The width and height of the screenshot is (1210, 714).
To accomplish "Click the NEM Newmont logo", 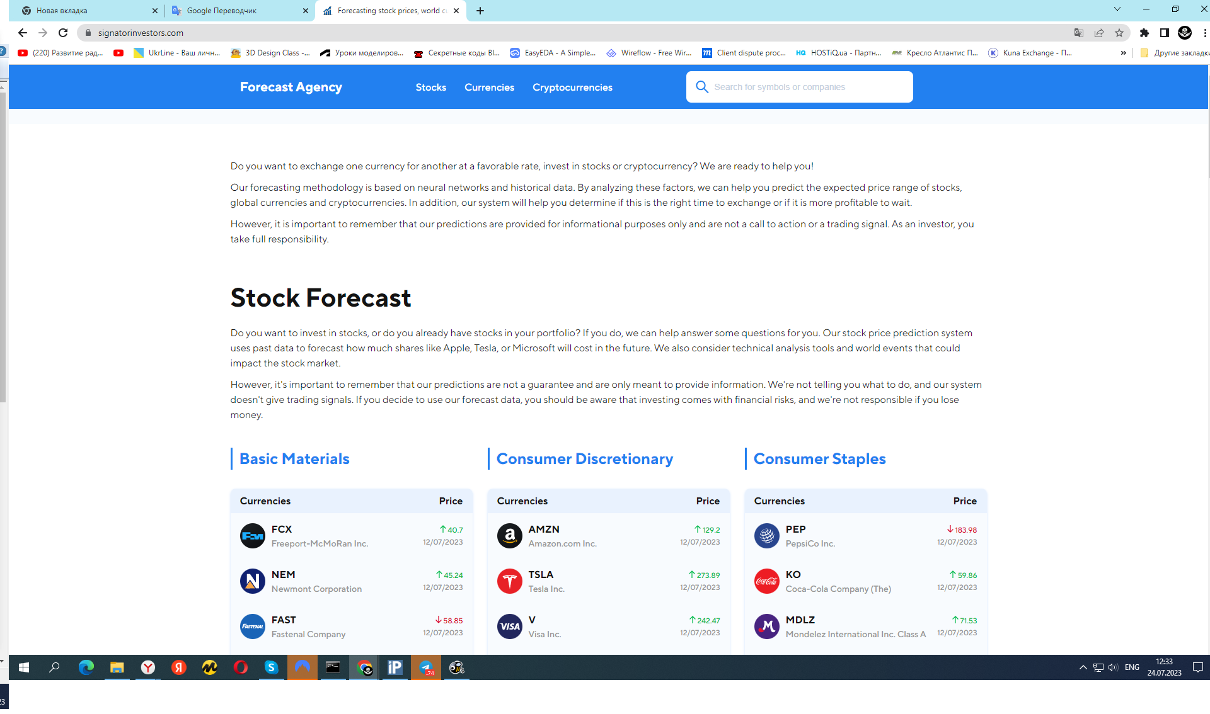I will tap(253, 581).
